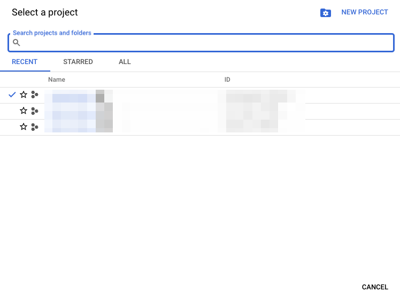Open the STARRED tab

(78, 62)
